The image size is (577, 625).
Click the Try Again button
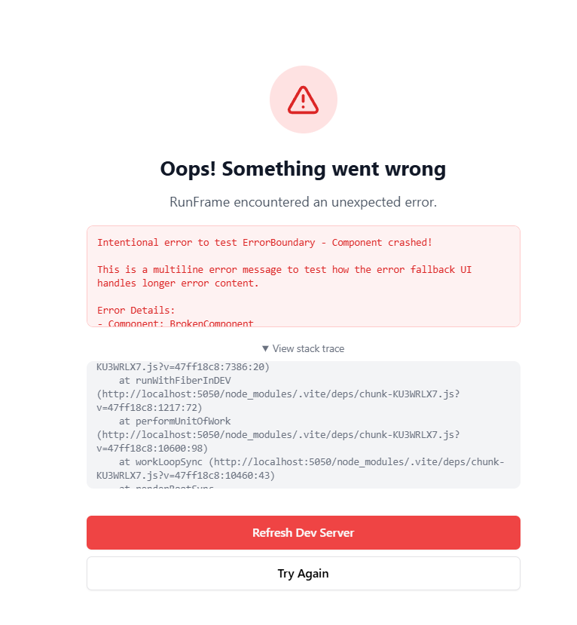304,573
